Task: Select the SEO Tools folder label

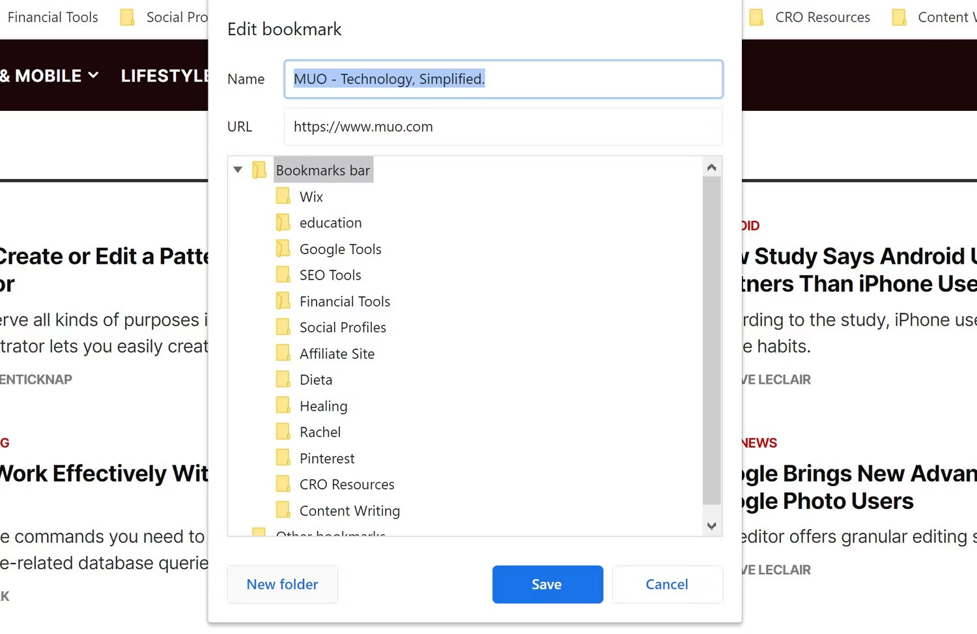Action: tap(330, 275)
